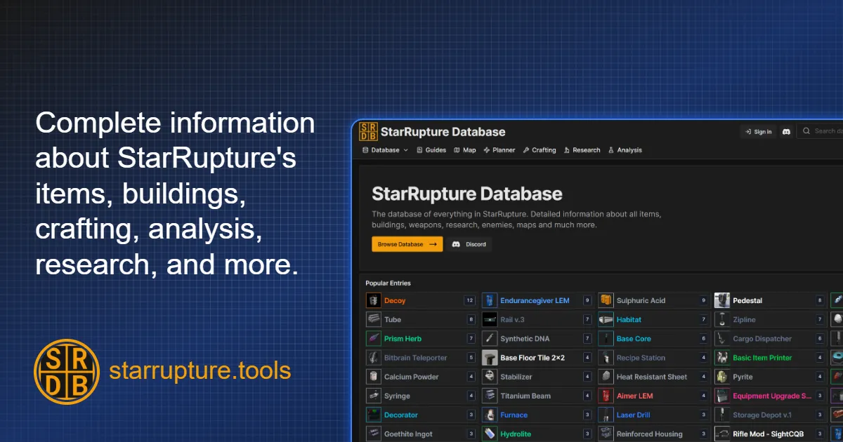
Task: Click the Discord button below the description
Action: tap(469, 244)
